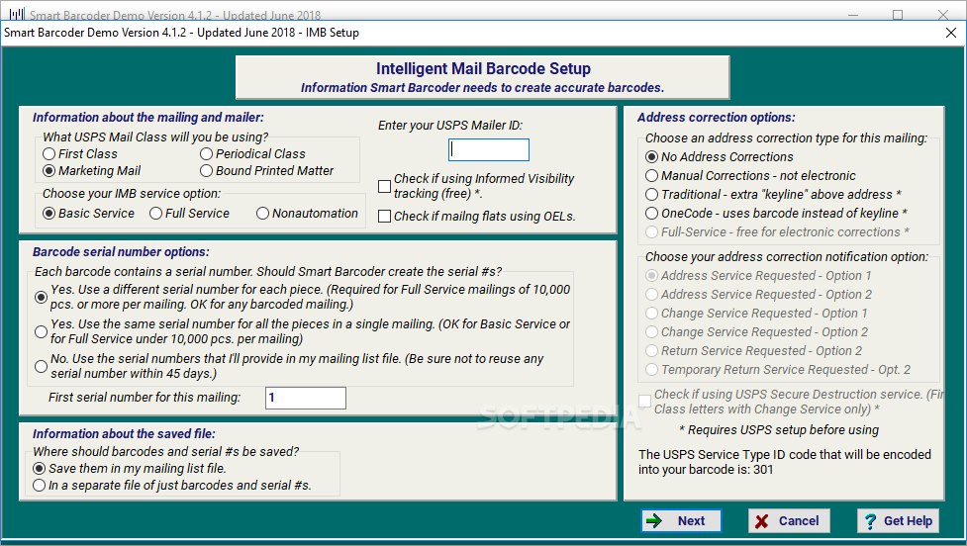Click the question mark icon on Get Help

(x=870, y=521)
